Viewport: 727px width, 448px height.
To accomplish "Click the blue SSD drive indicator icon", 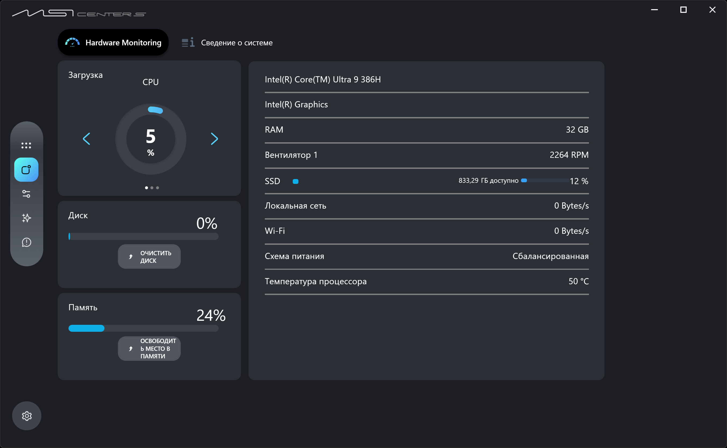I will [295, 181].
